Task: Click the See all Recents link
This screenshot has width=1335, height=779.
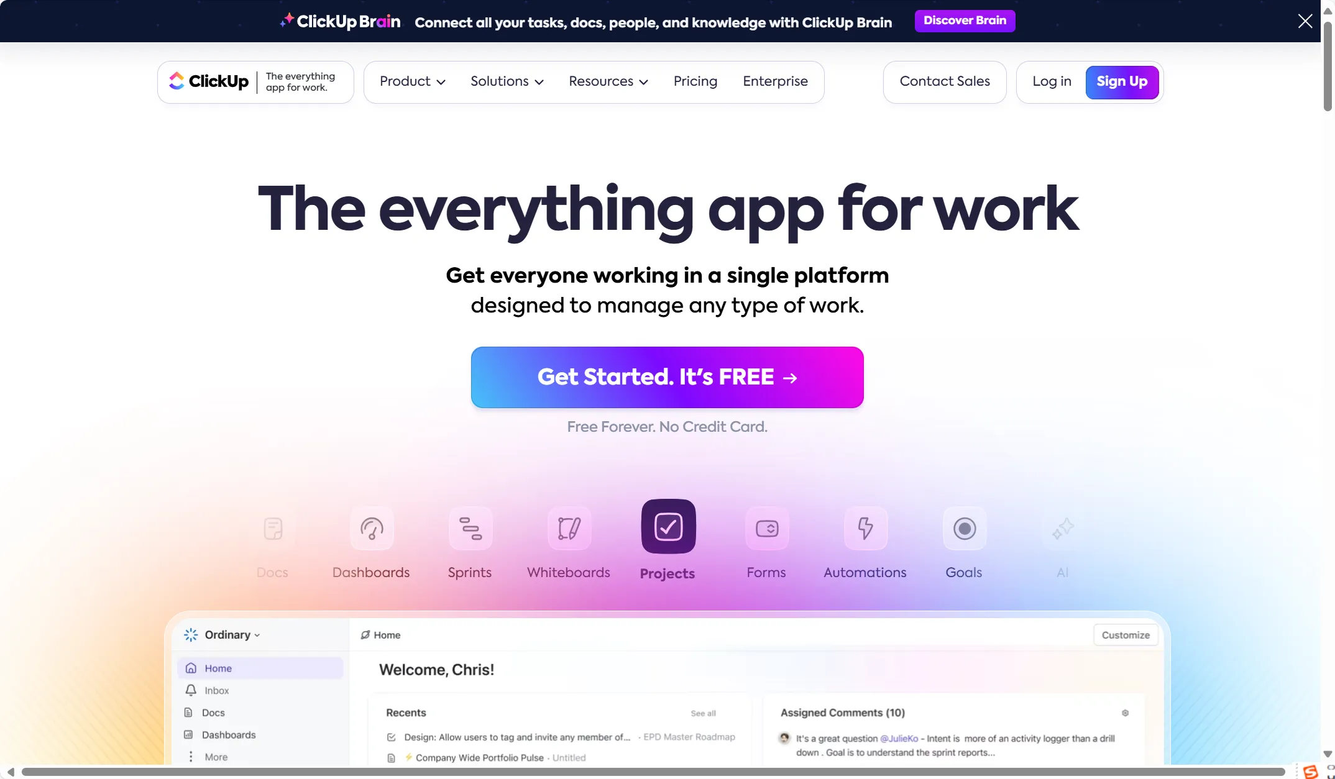Action: [x=703, y=713]
